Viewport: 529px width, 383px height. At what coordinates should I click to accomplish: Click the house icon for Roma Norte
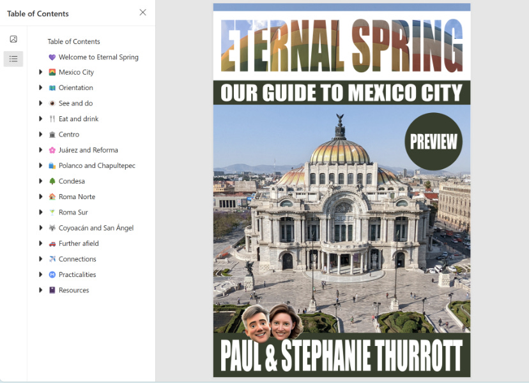pos(52,197)
